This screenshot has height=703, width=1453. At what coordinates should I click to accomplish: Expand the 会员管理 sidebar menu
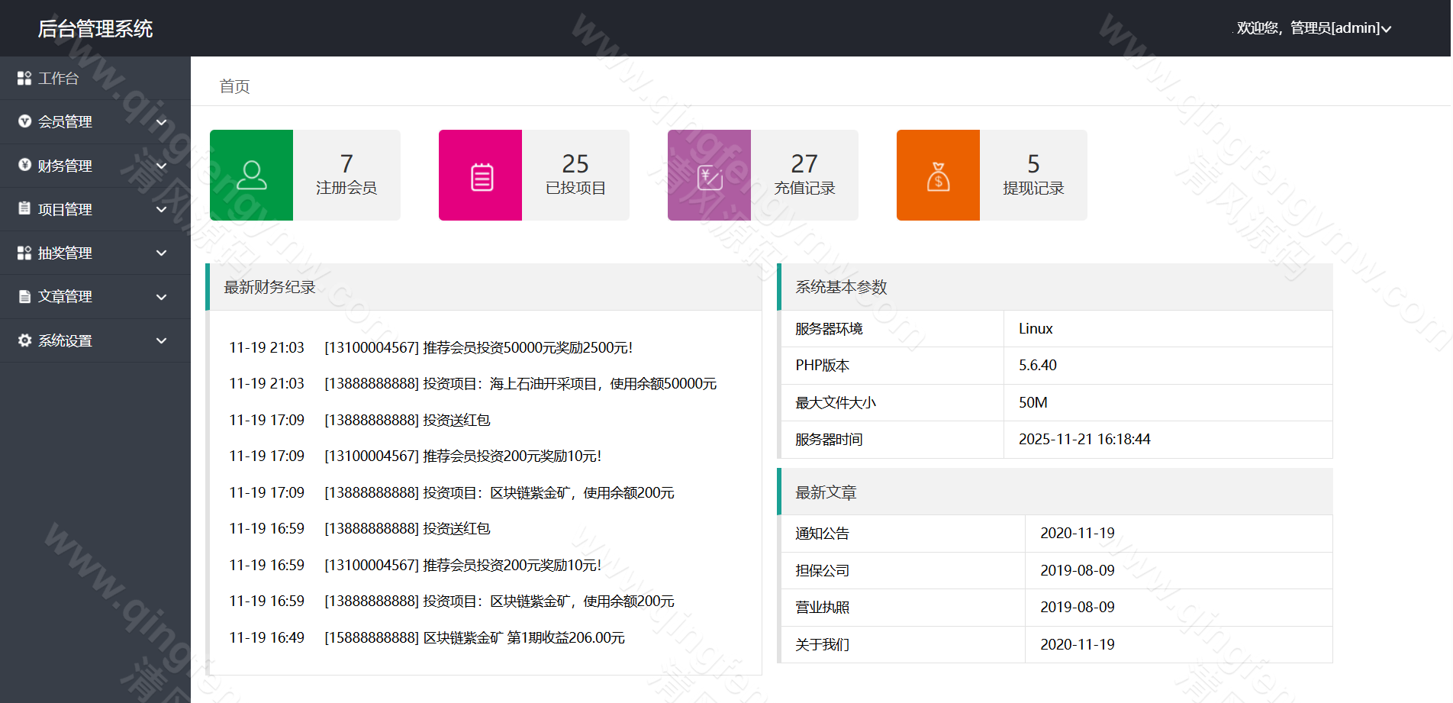161,121
